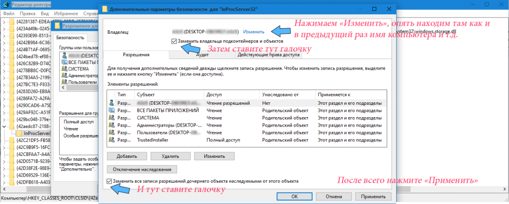The image size is (509, 204).
Task: Toggle 'Заменить владельца подконтейнеров и объектов' checkbox
Action: [173, 41]
